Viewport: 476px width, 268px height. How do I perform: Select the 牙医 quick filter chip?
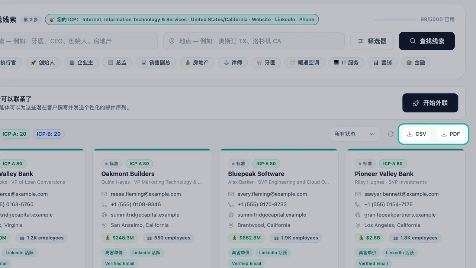point(266,63)
